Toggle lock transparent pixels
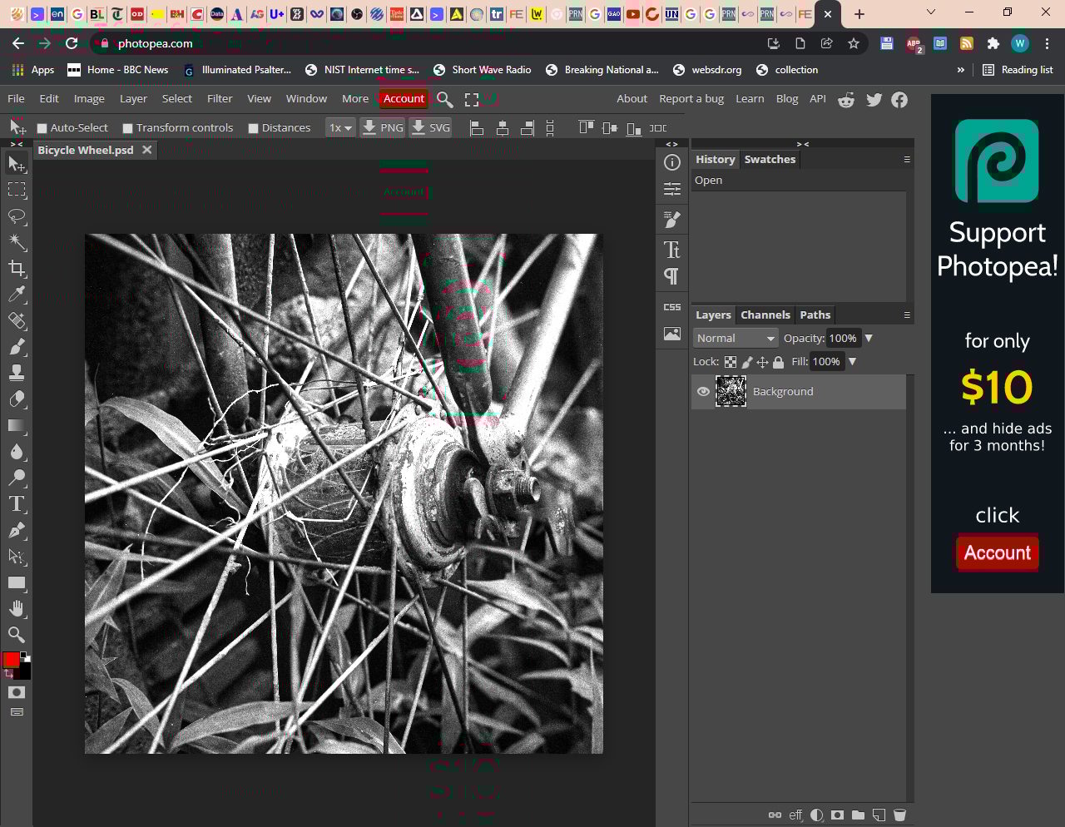The image size is (1065, 827). coord(731,362)
